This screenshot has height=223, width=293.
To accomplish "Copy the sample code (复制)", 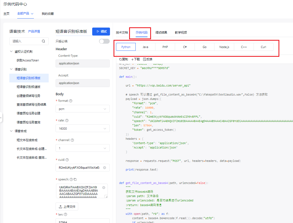I will coord(124,59).
